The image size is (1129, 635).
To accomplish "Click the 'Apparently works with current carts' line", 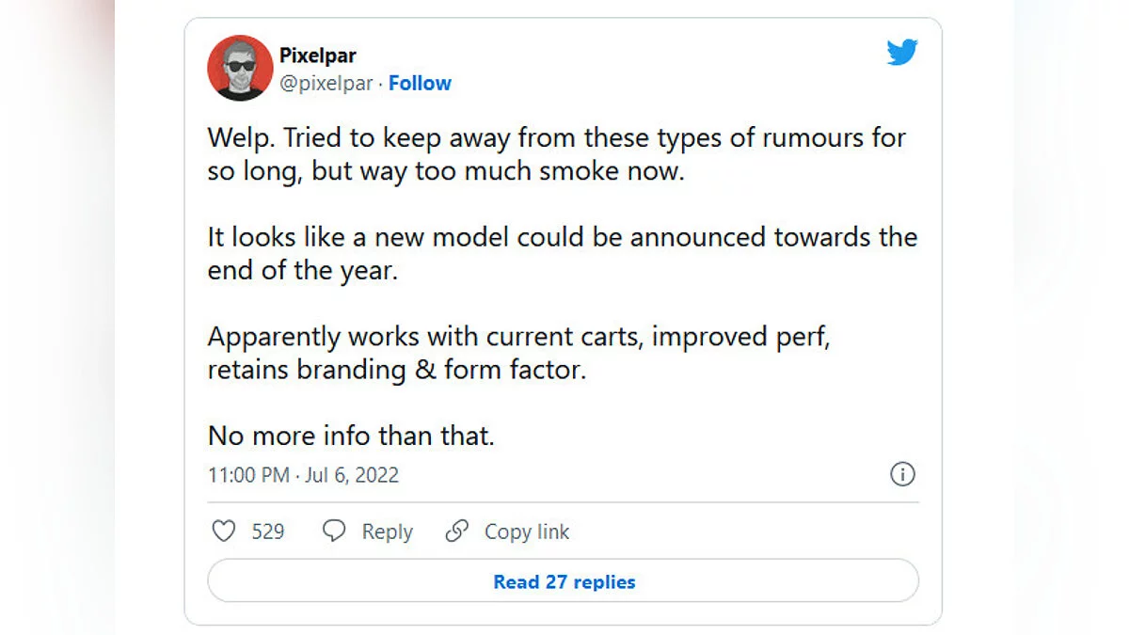I will [x=518, y=336].
